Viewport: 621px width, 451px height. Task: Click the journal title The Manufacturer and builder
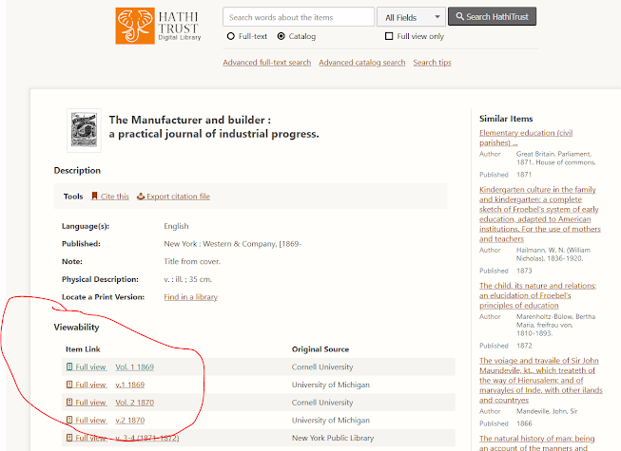point(214,127)
